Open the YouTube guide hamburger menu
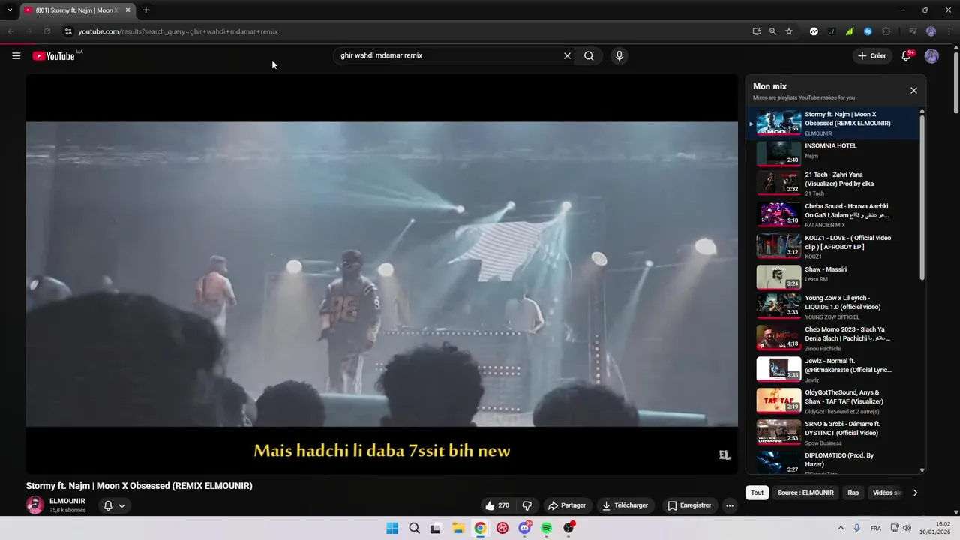Viewport: 960px width, 540px height. [x=16, y=55]
